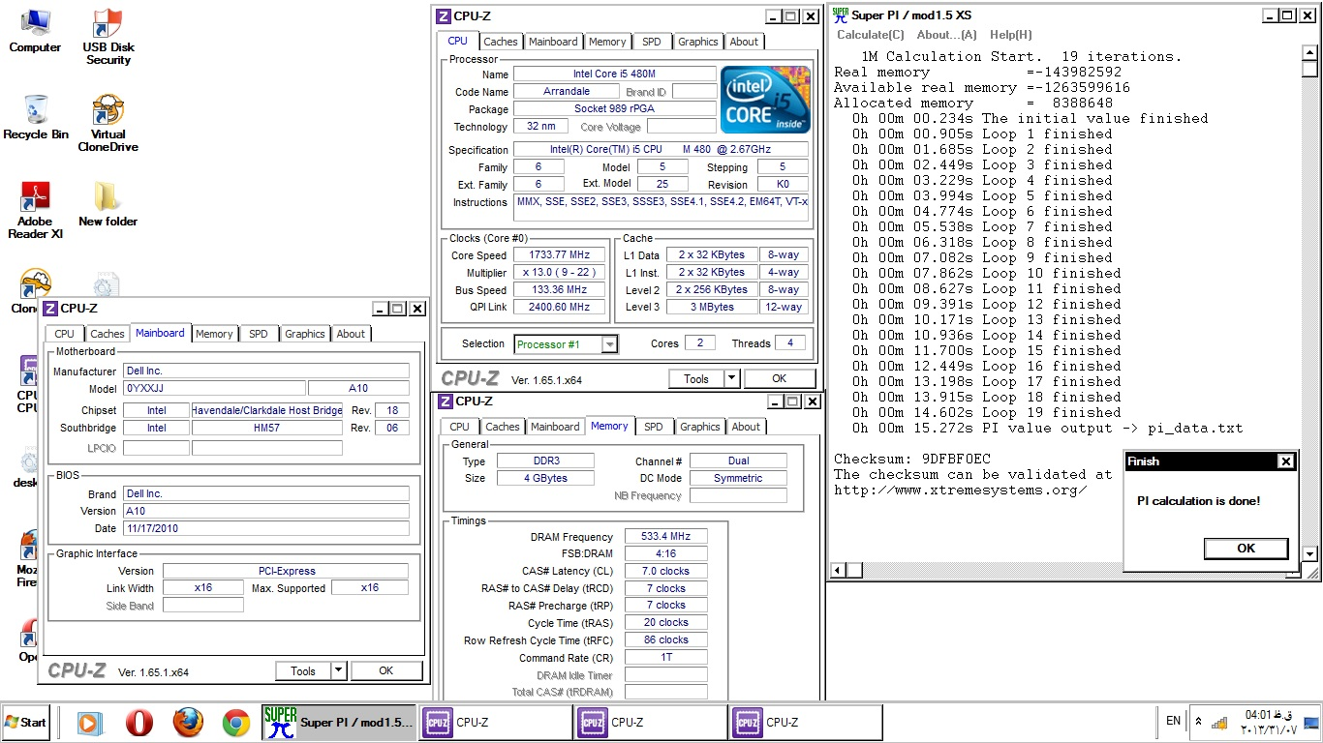Click OK in the Finish dialog

pyautogui.click(x=1246, y=549)
